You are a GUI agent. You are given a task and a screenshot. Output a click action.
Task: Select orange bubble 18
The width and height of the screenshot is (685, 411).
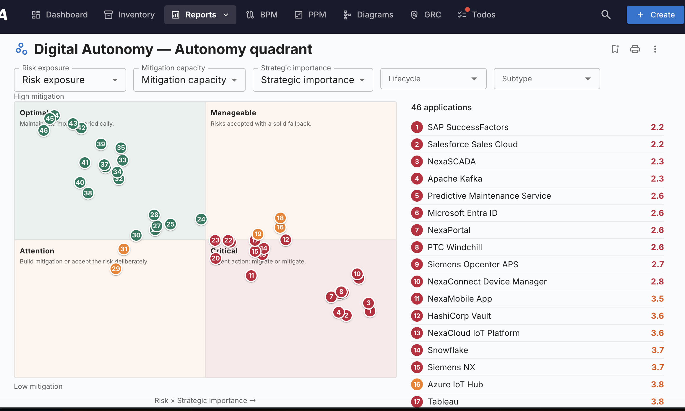[280, 218]
